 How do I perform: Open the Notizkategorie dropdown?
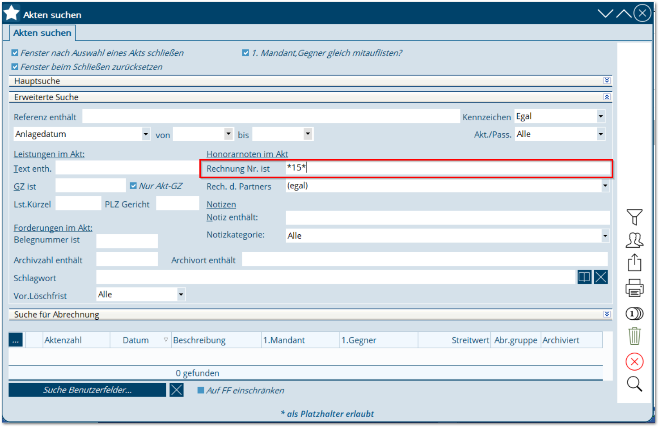605,236
